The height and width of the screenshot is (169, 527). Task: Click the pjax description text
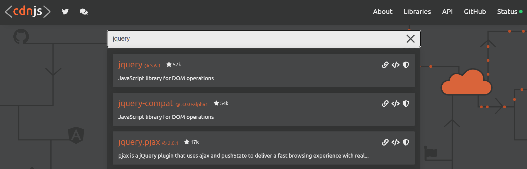243,156
